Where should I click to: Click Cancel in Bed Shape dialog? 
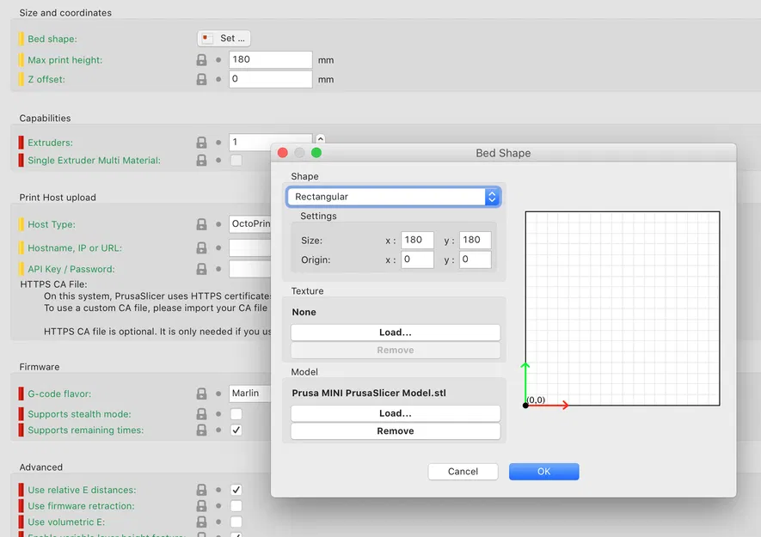click(463, 472)
